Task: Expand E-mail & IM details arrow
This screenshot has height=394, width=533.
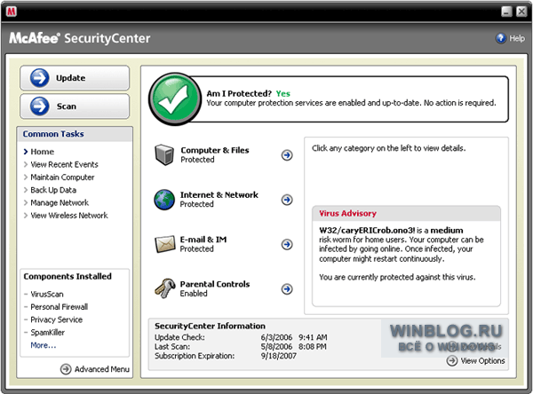Action: tap(287, 244)
